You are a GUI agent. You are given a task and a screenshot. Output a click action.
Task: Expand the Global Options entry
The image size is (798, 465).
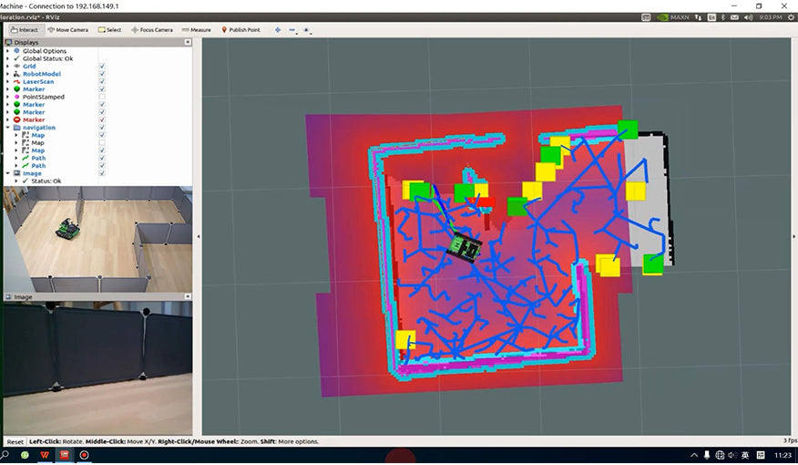pos(7,51)
